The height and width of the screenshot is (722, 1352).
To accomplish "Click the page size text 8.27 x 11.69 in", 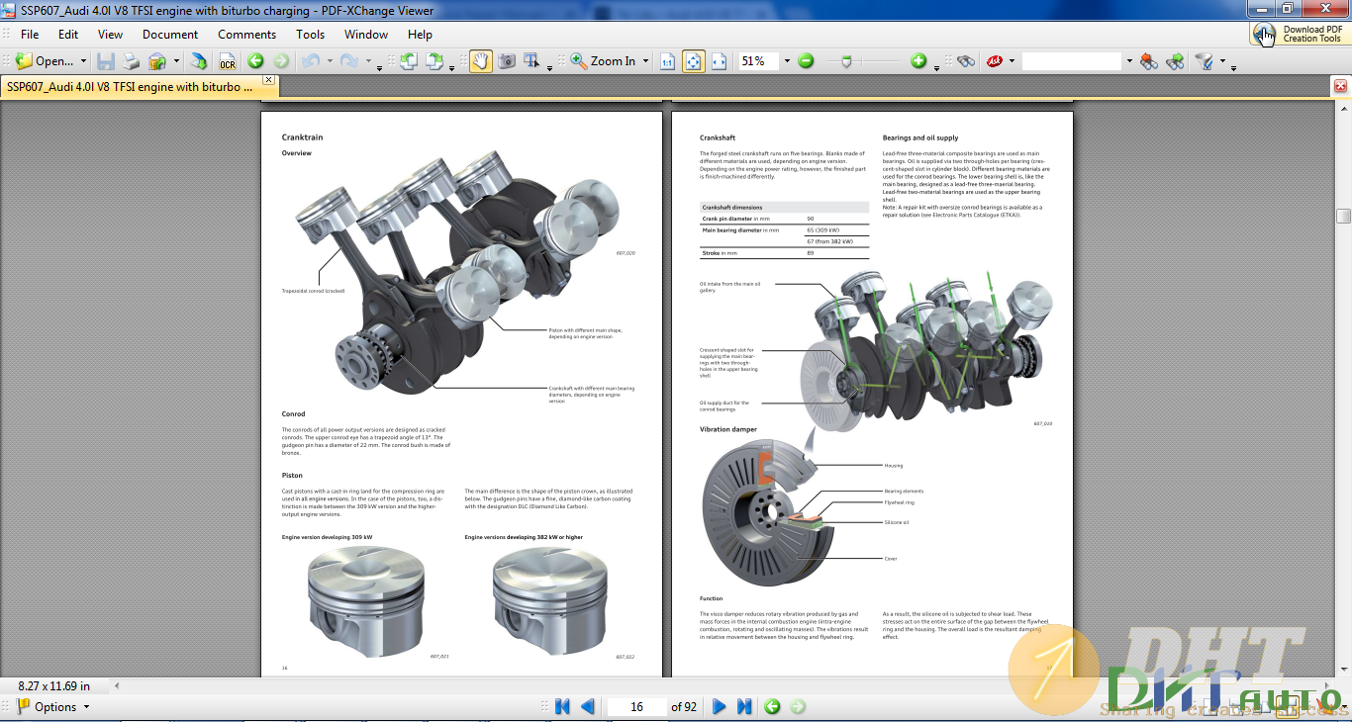I will pyautogui.click(x=53, y=685).
